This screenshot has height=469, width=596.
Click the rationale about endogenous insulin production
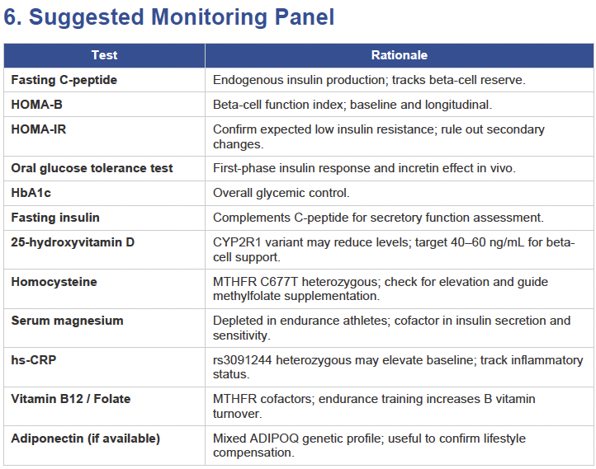[x=369, y=80]
